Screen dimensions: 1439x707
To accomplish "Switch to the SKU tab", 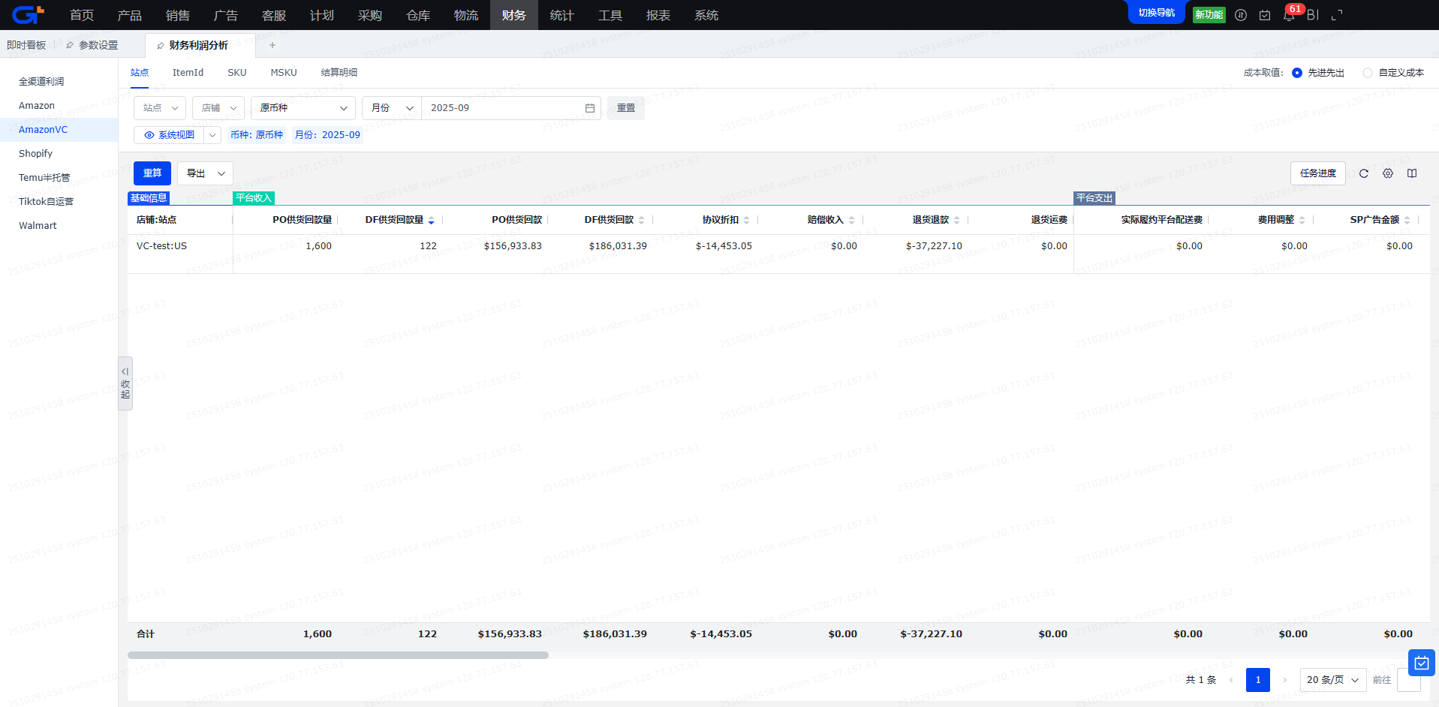I will tap(237, 73).
